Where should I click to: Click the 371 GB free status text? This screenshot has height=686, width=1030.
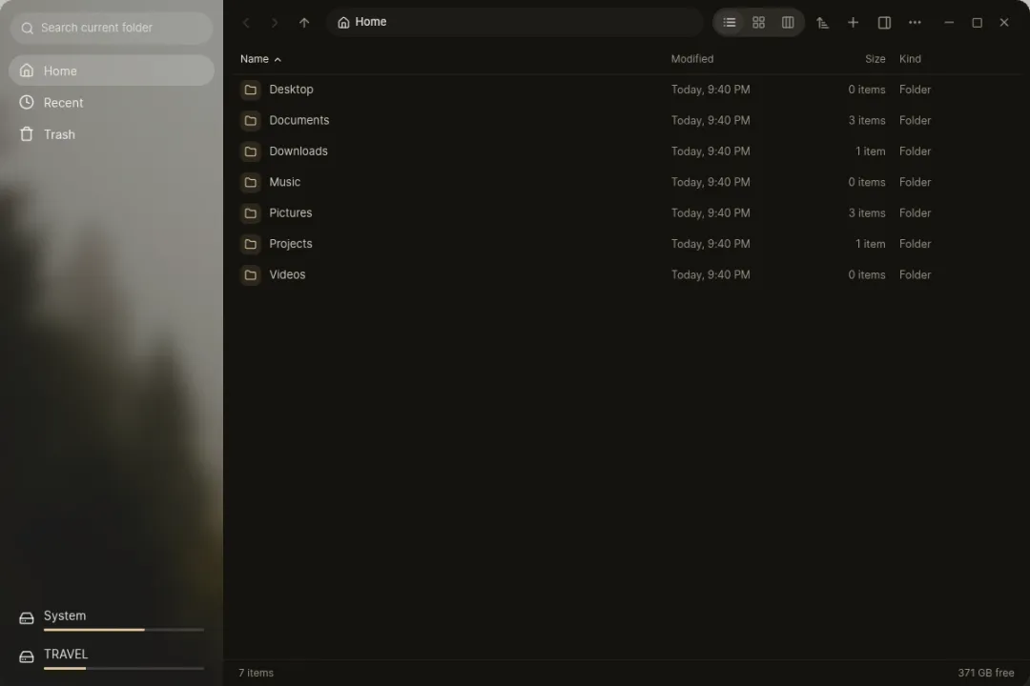(985, 673)
